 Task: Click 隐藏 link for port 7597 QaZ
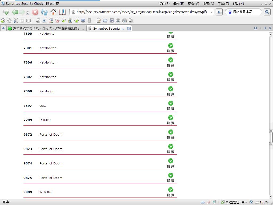coord(171,109)
